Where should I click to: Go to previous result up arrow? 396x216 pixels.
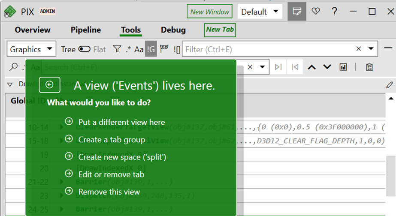tap(311, 67)
